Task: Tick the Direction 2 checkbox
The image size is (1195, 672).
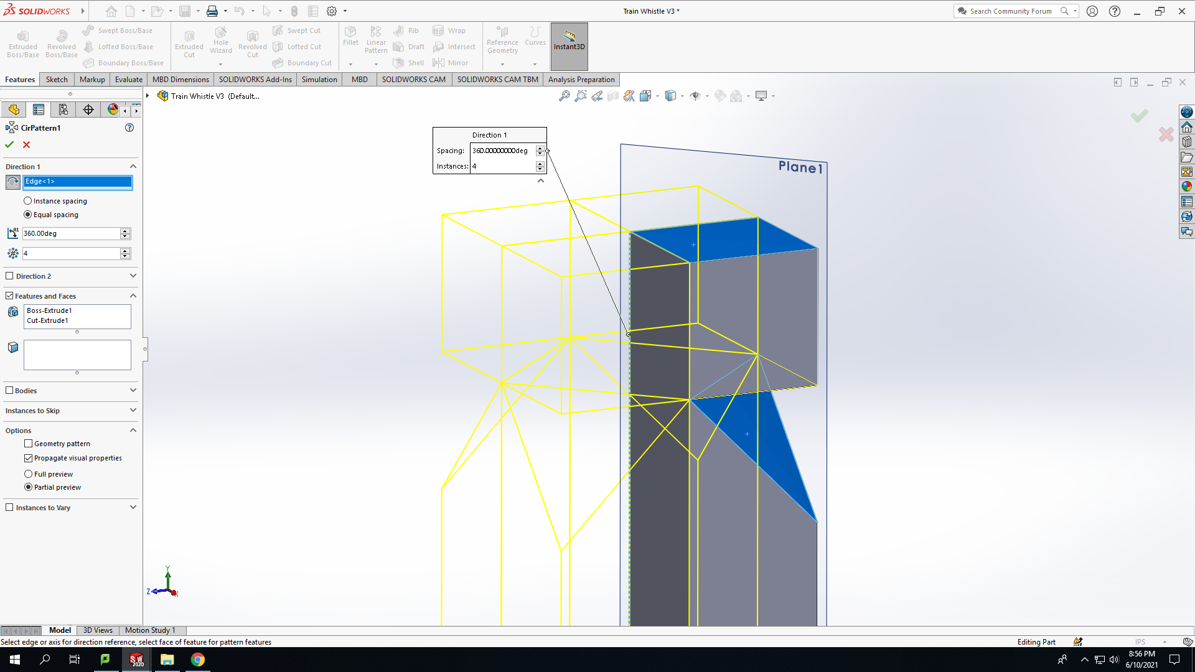Action: (9, 276)
